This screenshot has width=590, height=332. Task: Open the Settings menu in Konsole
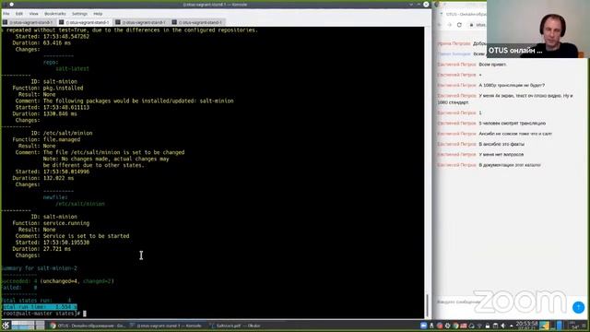click(79, 14)
